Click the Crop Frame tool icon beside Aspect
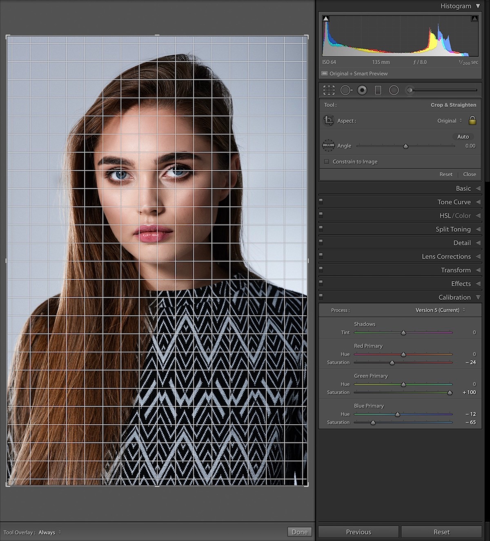The width and height of the screenshot is (490, 541). pos(328,120)
